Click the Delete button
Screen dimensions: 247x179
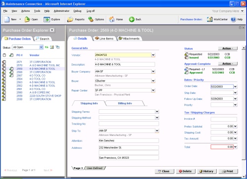click(x=186, y=171)
